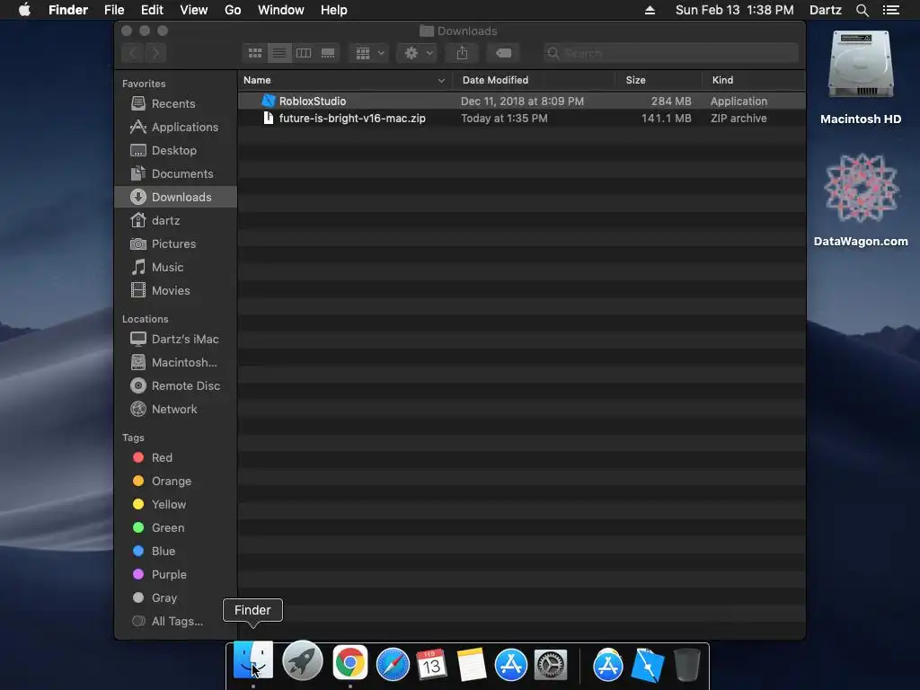The width and height of the screenshot is (920, 690).
Task: Open Pictures in the sidebar
Action: click(175, 244)
